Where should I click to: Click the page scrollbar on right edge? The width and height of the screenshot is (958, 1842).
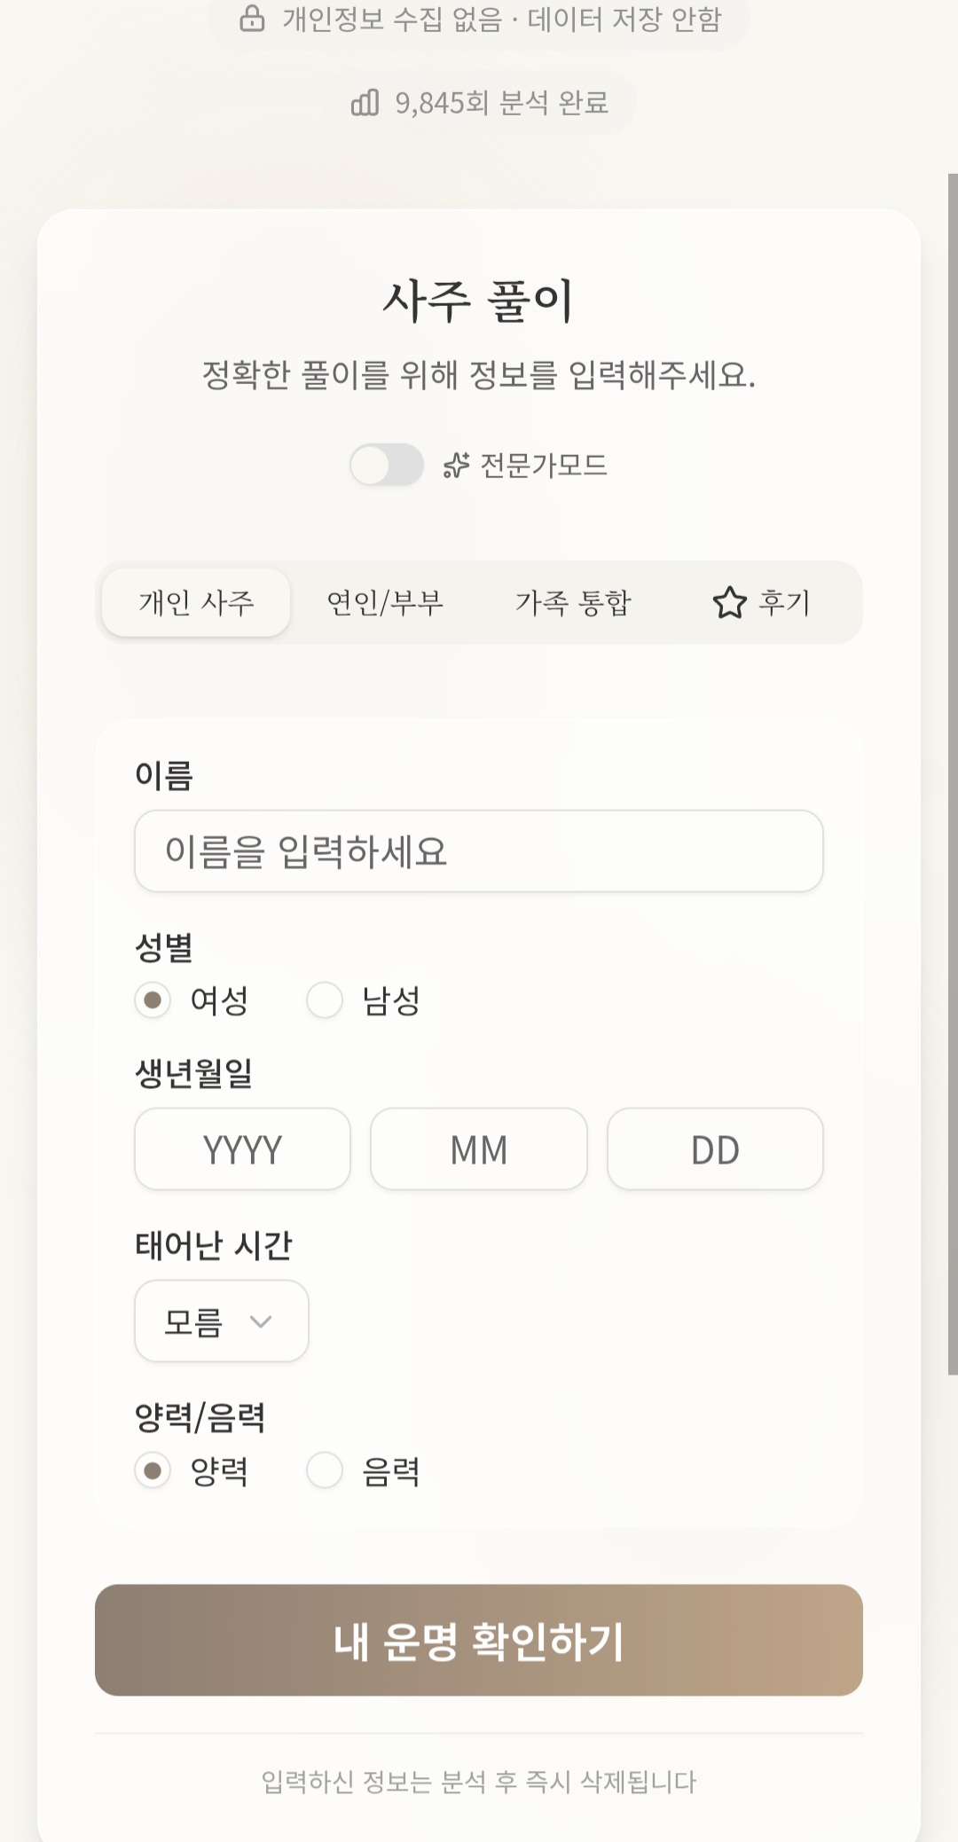click(953, 773)
